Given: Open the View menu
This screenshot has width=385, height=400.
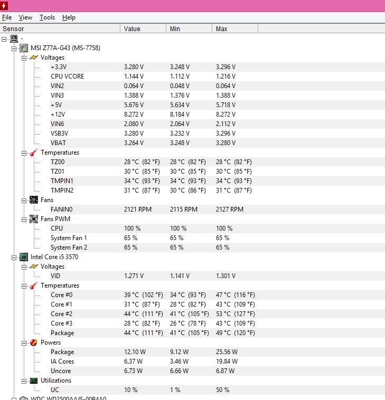Looking at the screenshot, I should tap(25, 17).
